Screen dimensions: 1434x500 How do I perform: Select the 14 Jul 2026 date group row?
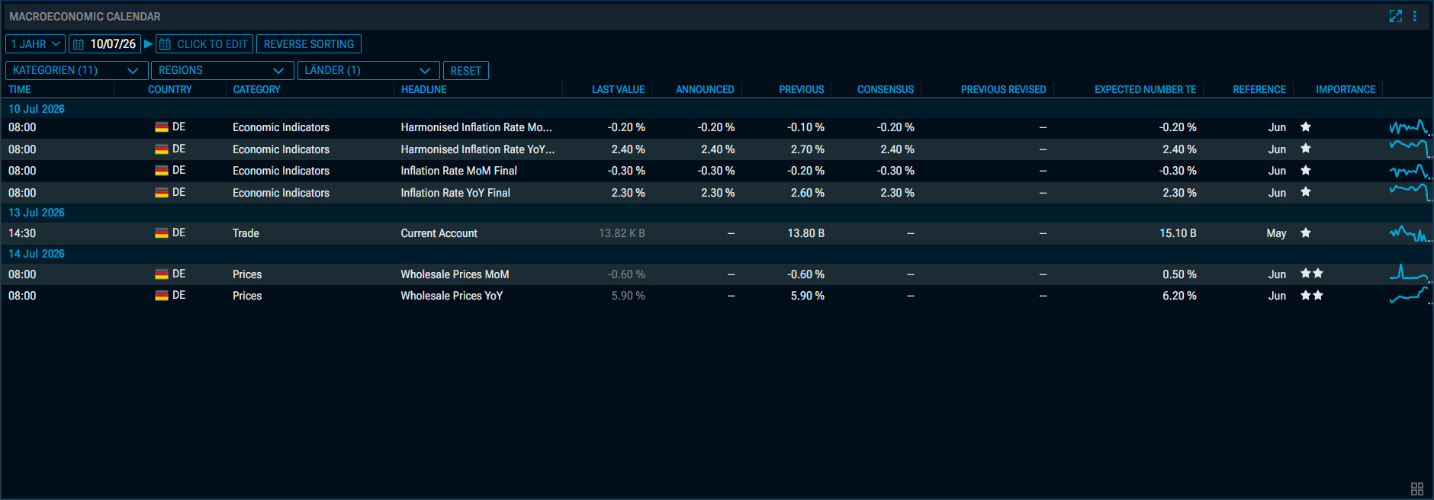coord(717,254)
